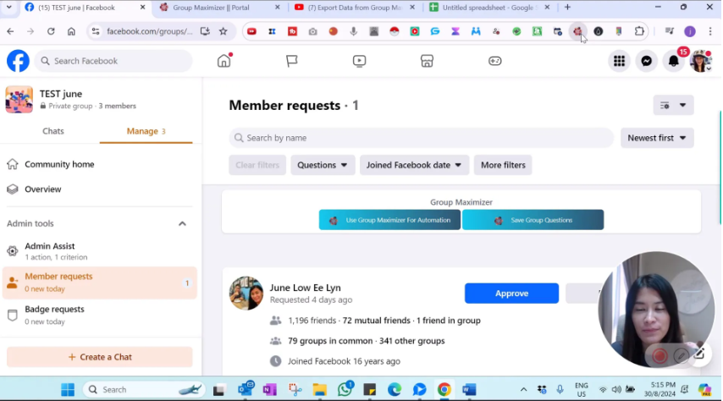Image resolution: width=723 pixels, height=401 pixels.
Task: Expand the Newest first sort dropdown
Action: 657,138
